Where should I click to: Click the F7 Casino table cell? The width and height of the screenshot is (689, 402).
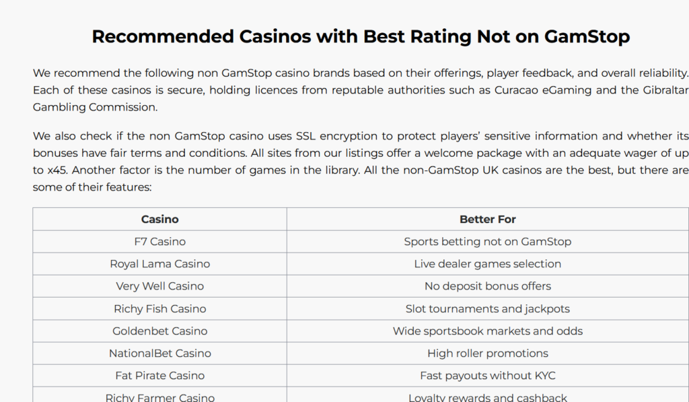tap(160, 242)
